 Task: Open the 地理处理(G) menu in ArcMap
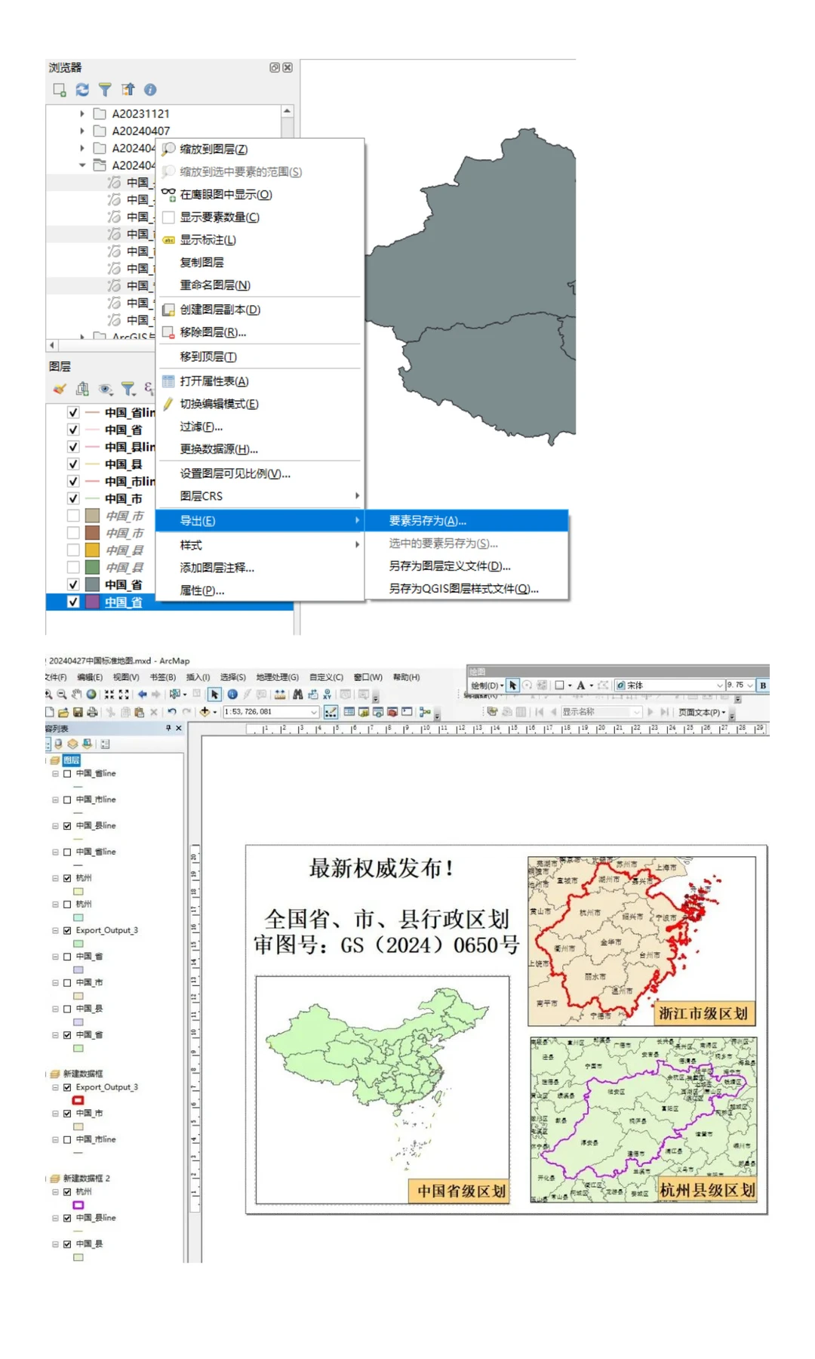277,677
